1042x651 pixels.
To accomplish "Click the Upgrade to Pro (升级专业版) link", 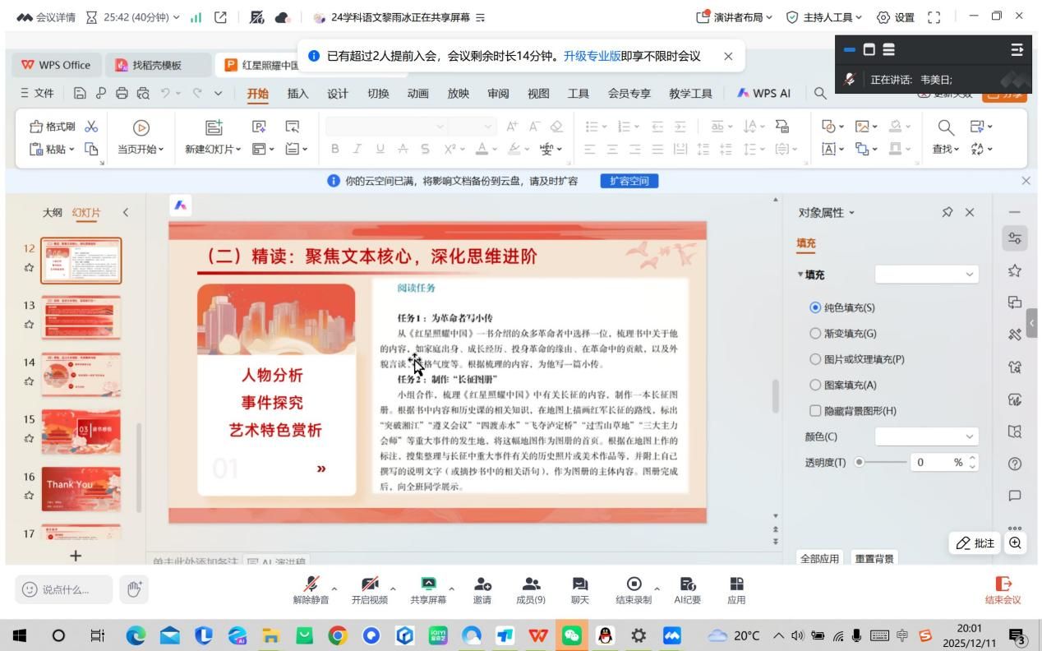I will point(592,56).
